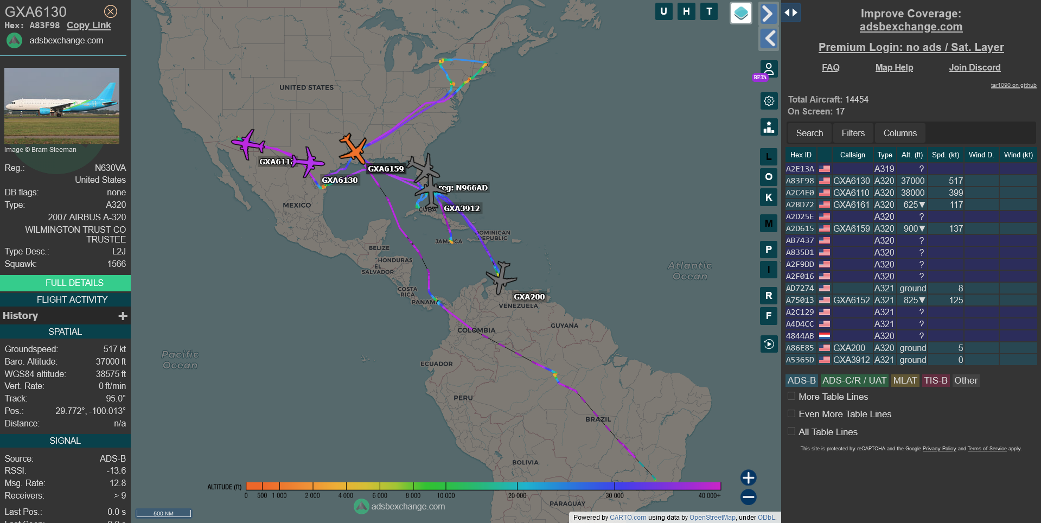Click the altitude color legend bar
This screenshot has height=523, width=1041.
[x=483, y=486]
